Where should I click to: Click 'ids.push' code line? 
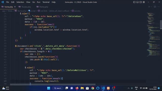[44, 60]
